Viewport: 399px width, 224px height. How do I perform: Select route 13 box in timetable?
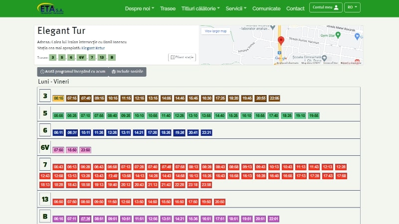(45, 200)
